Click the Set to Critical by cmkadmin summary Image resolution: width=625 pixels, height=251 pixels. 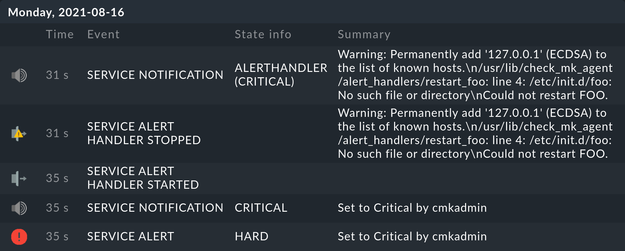[x=412, y=208]
